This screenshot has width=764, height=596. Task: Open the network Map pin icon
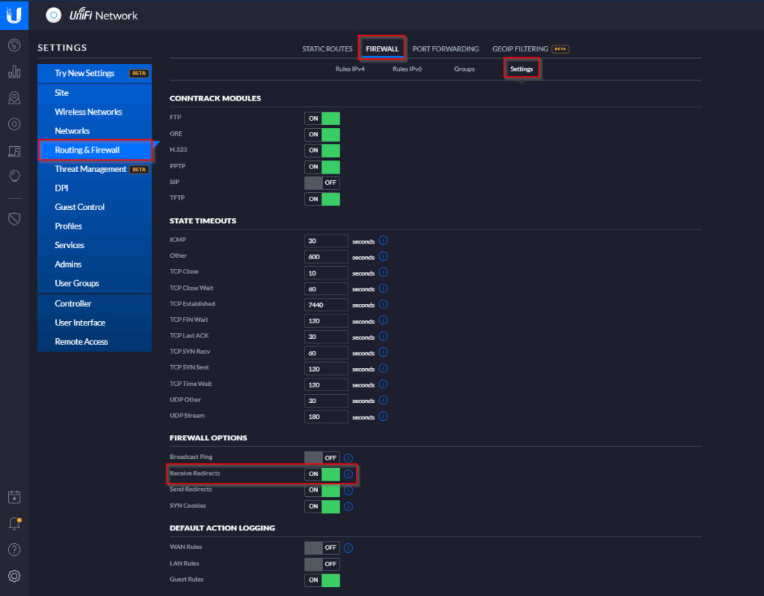point(14,98)
